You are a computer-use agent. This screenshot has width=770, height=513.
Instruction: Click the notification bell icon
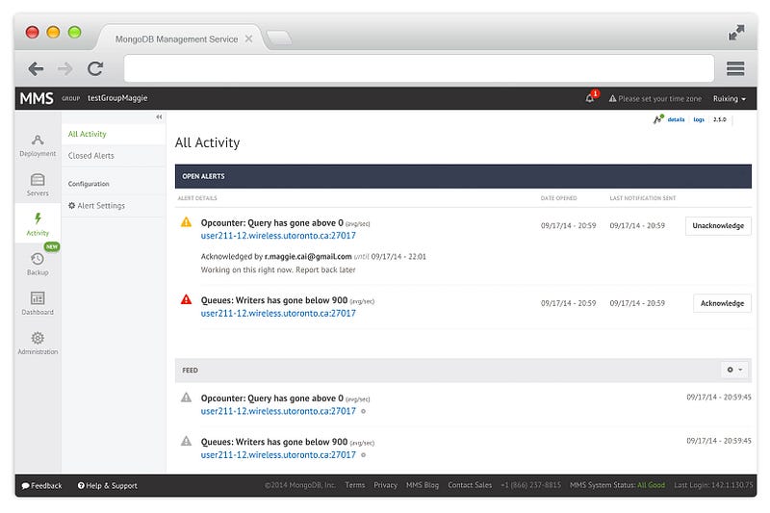tap(590, 98)
